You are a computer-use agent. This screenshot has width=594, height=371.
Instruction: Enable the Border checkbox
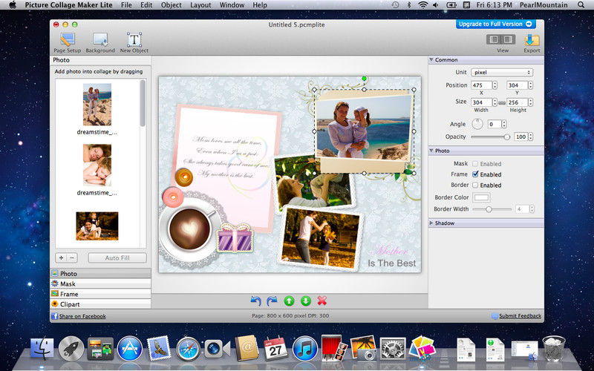pyautogui.click(x=475, y=185)
